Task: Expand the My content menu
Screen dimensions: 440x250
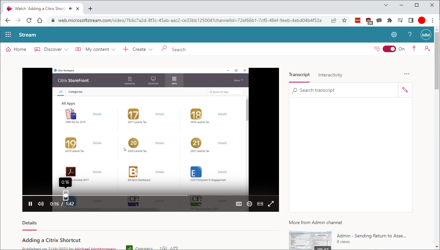Action: 95,49
